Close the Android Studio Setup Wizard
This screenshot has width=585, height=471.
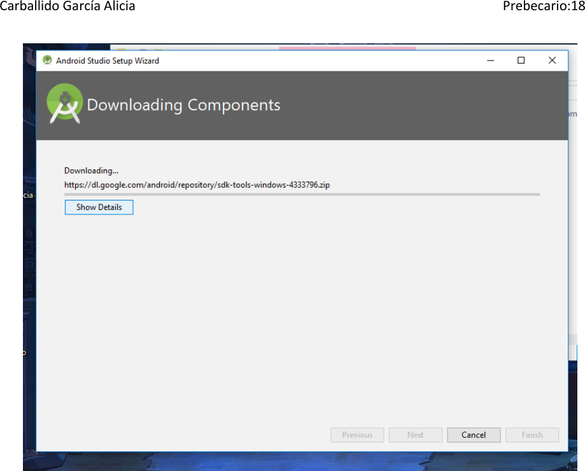(552, 60)
